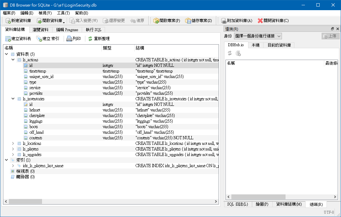Switch to the 目前的資料庫 tab
The image size is (341, 217).
[279, 45]
